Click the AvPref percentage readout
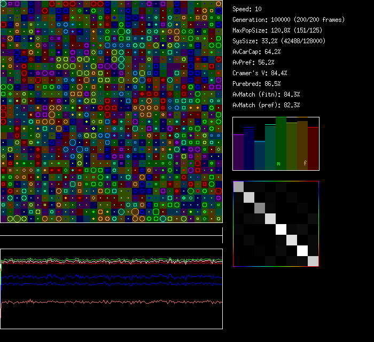 click(x=251, y=62)
